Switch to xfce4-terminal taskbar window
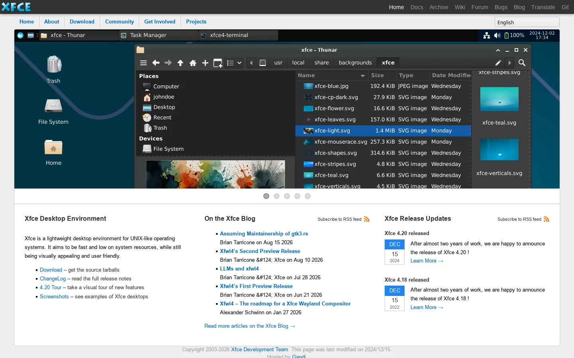 [x=238, y=35]
